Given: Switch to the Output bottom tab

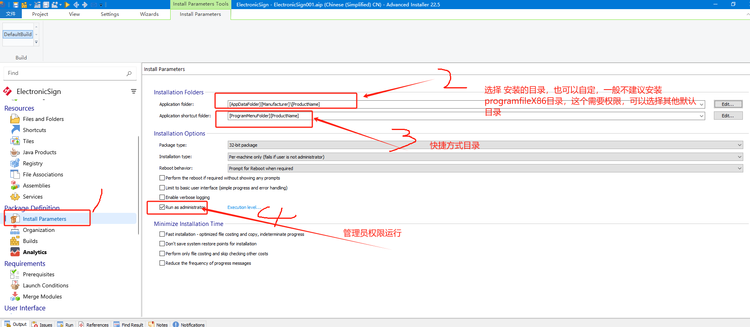Looking at the screenshot, I should pyautogui.click(x=15, y=324).
